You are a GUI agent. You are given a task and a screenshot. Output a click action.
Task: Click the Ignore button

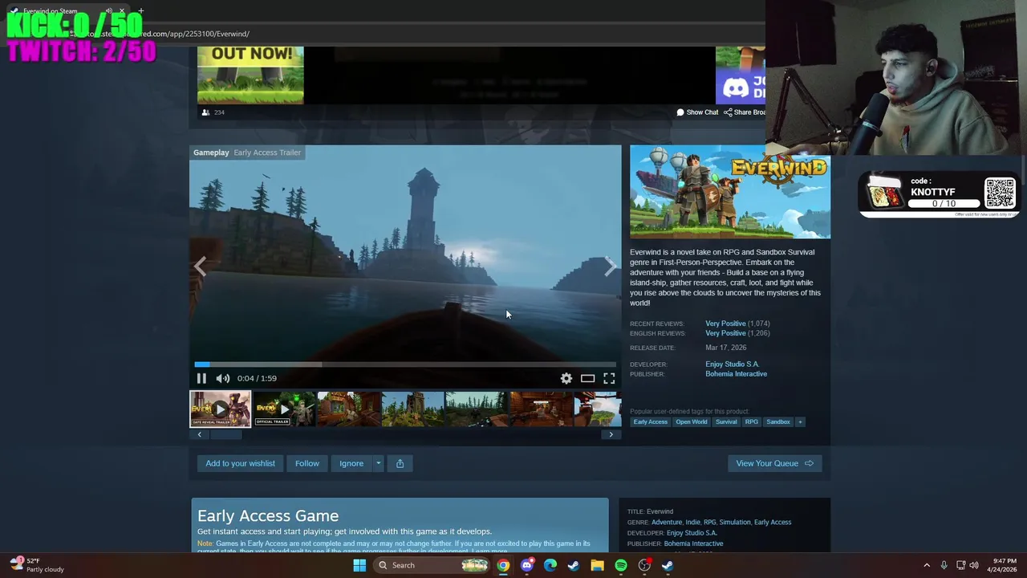[351, 463]
